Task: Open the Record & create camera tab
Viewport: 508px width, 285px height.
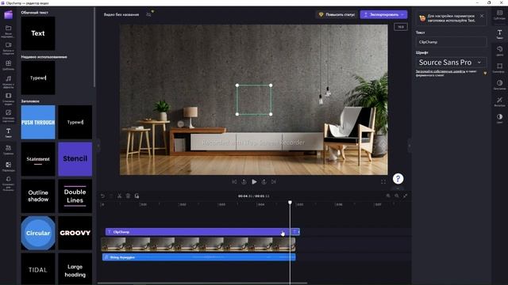Action: coord(9,47)
